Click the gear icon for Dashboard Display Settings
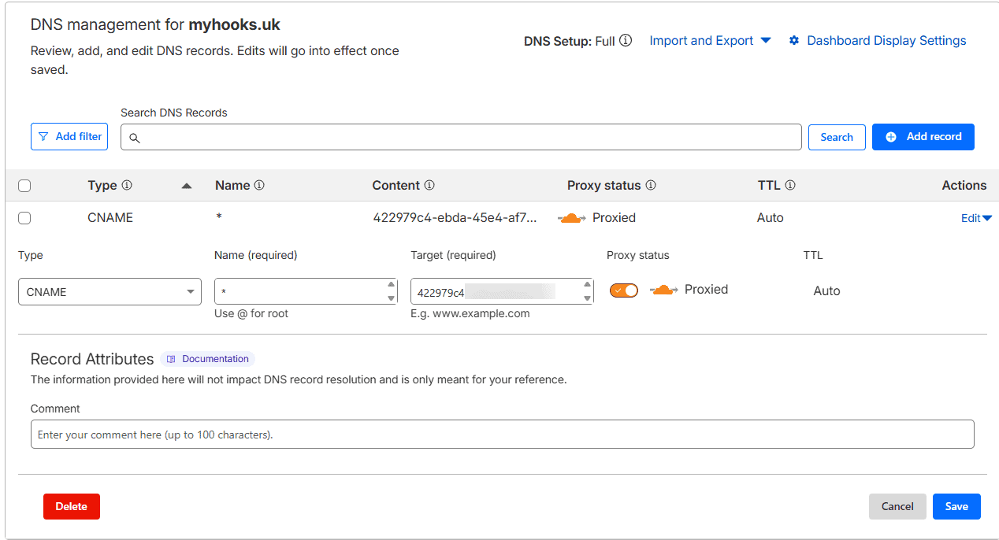Image resolution: width=999 pixels, height=540 pixels. click(794, 40)
